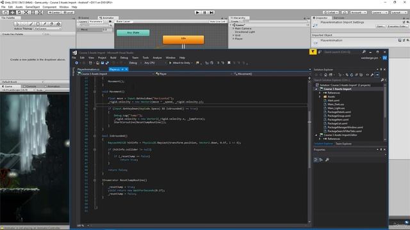Switch to the PlayerAnimation.cs tab
The height and width of the screenshot is (230, 410).
click(x=88, y=70)
